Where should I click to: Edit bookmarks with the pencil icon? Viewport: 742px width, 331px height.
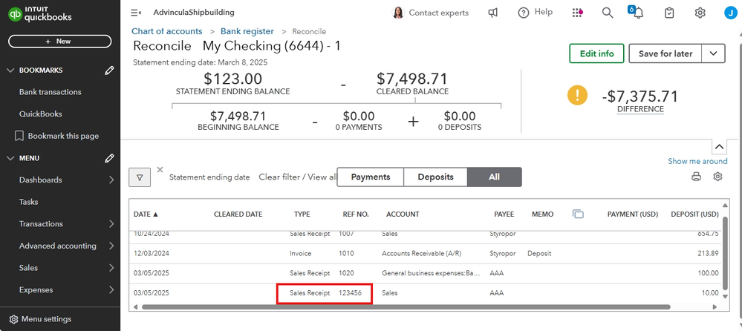109,71
